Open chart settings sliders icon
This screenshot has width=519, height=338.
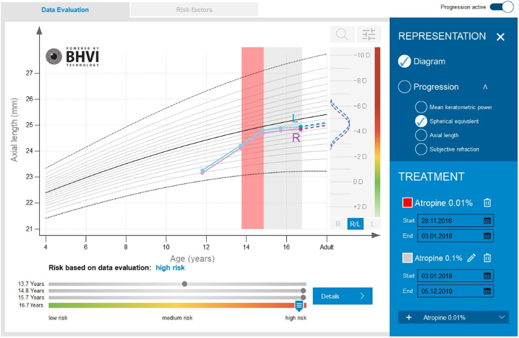coord(369,35)
